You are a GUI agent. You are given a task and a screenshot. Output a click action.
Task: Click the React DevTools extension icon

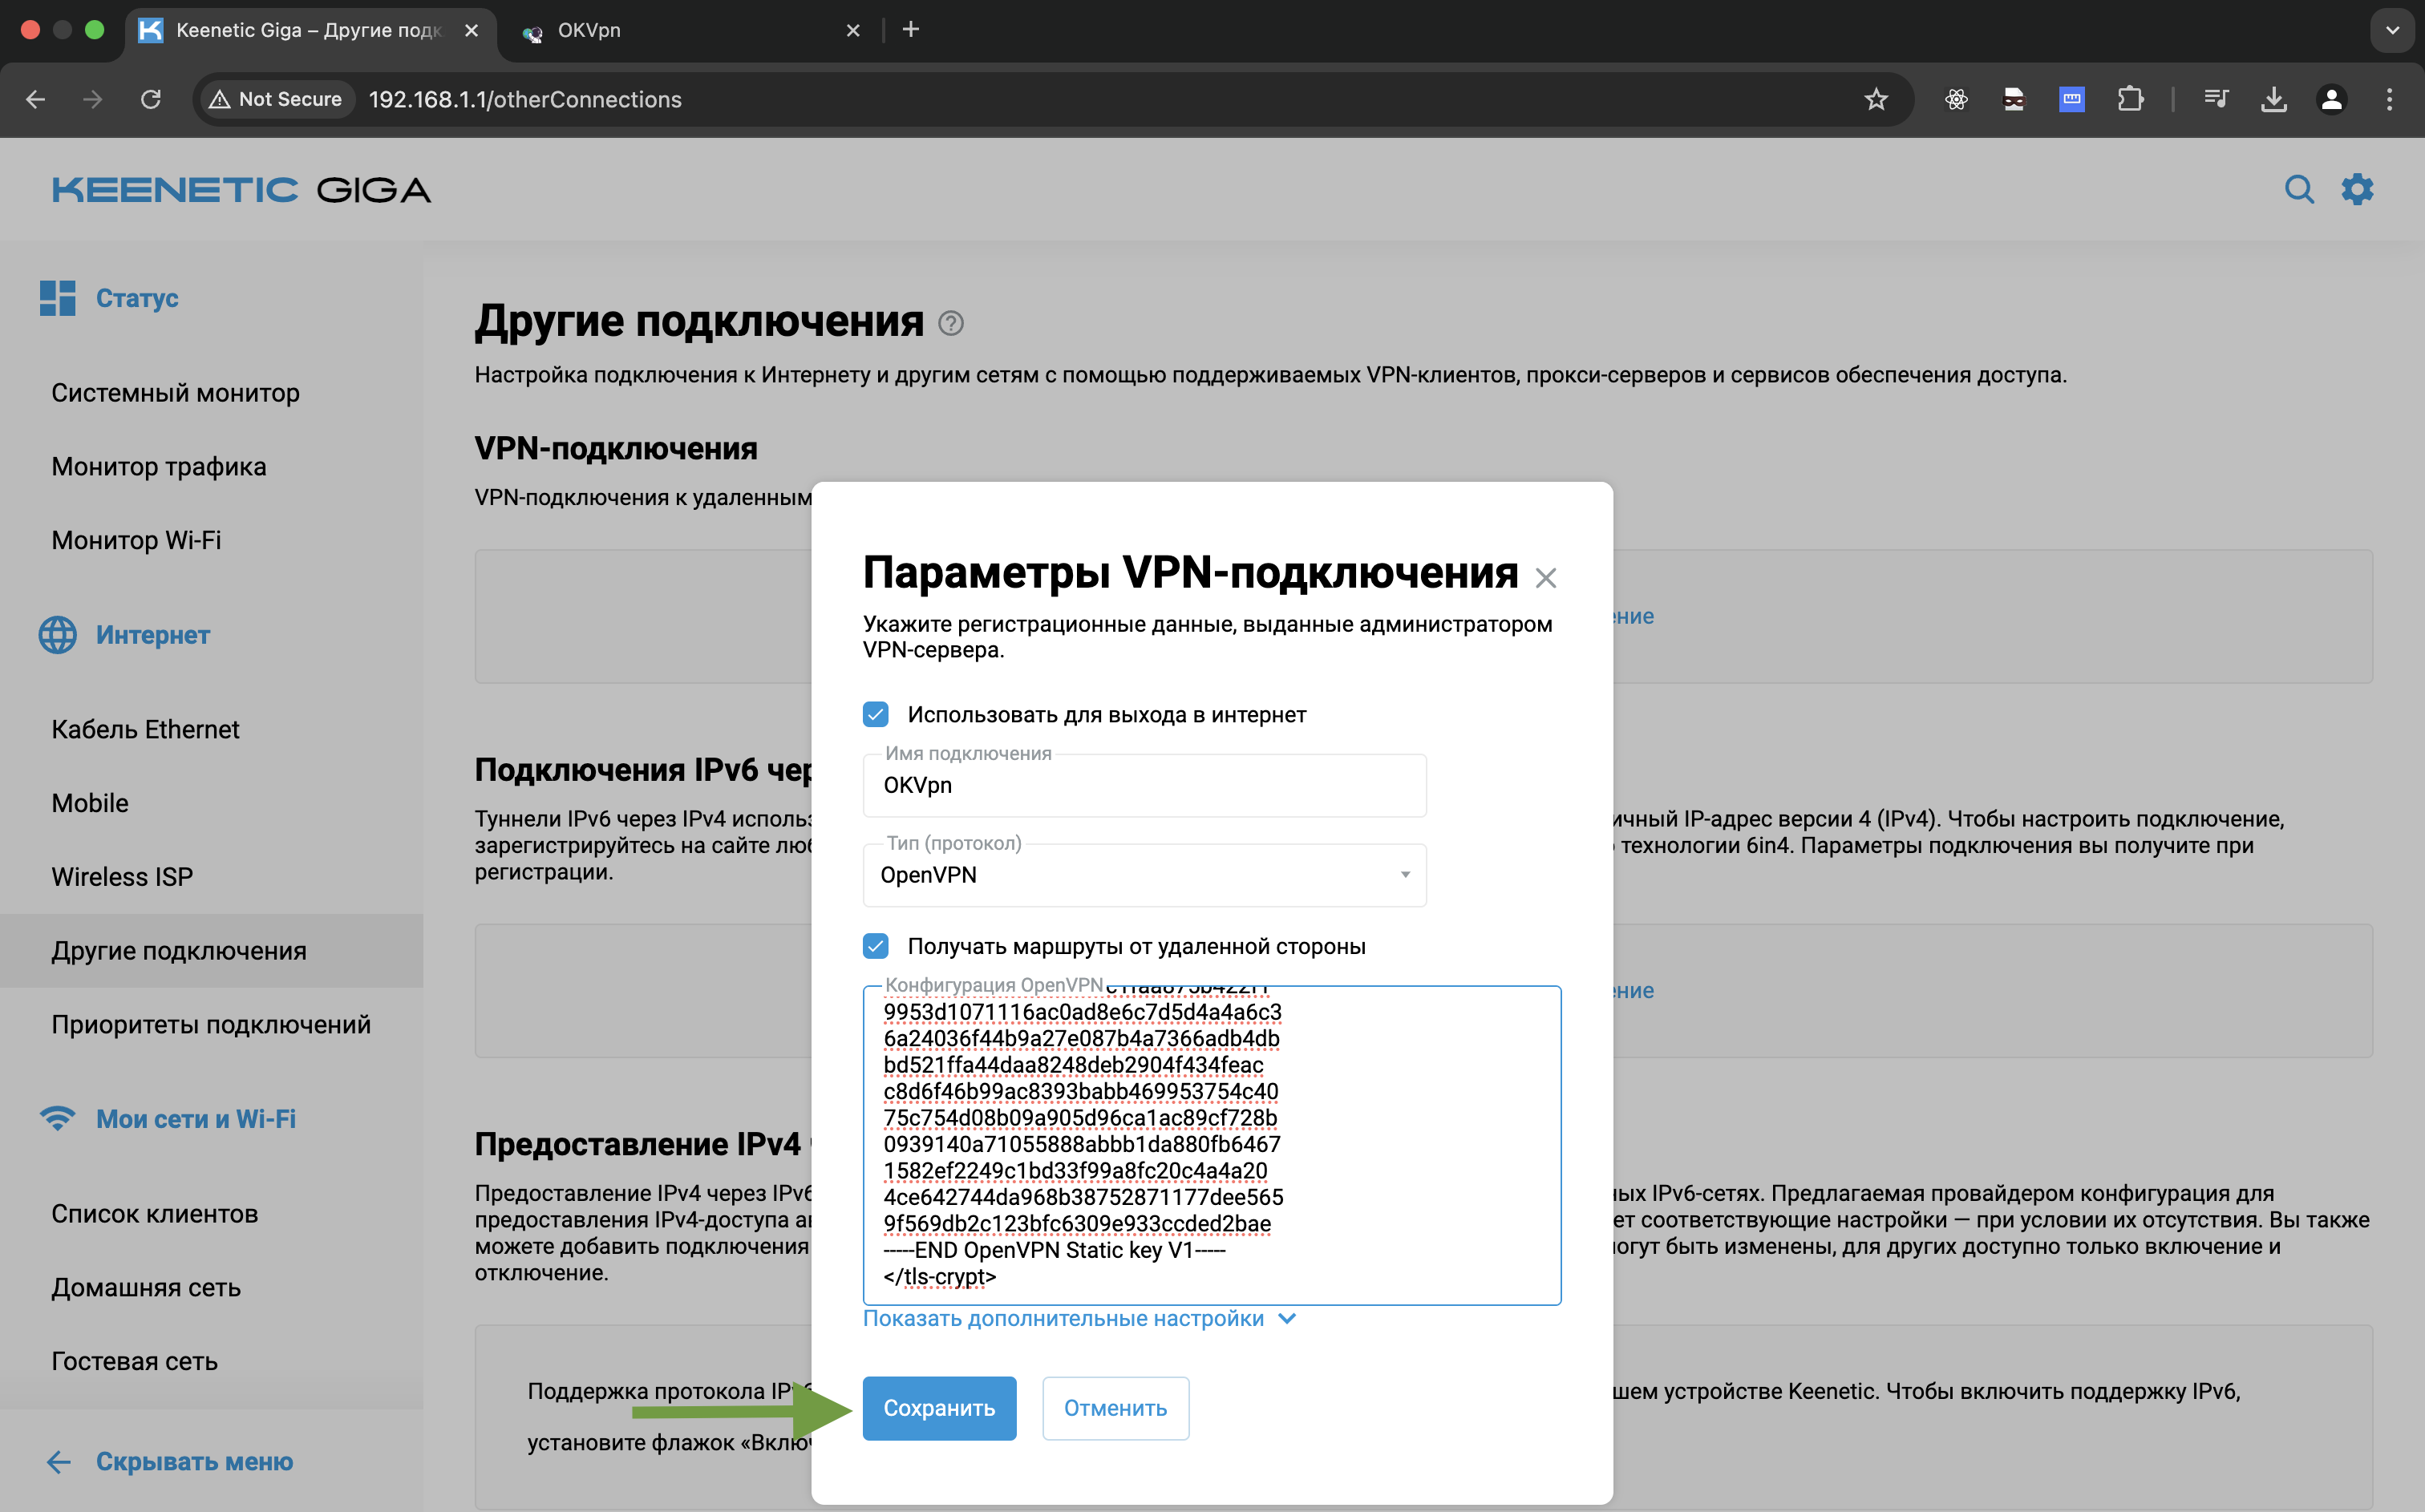pos(1956,99)
